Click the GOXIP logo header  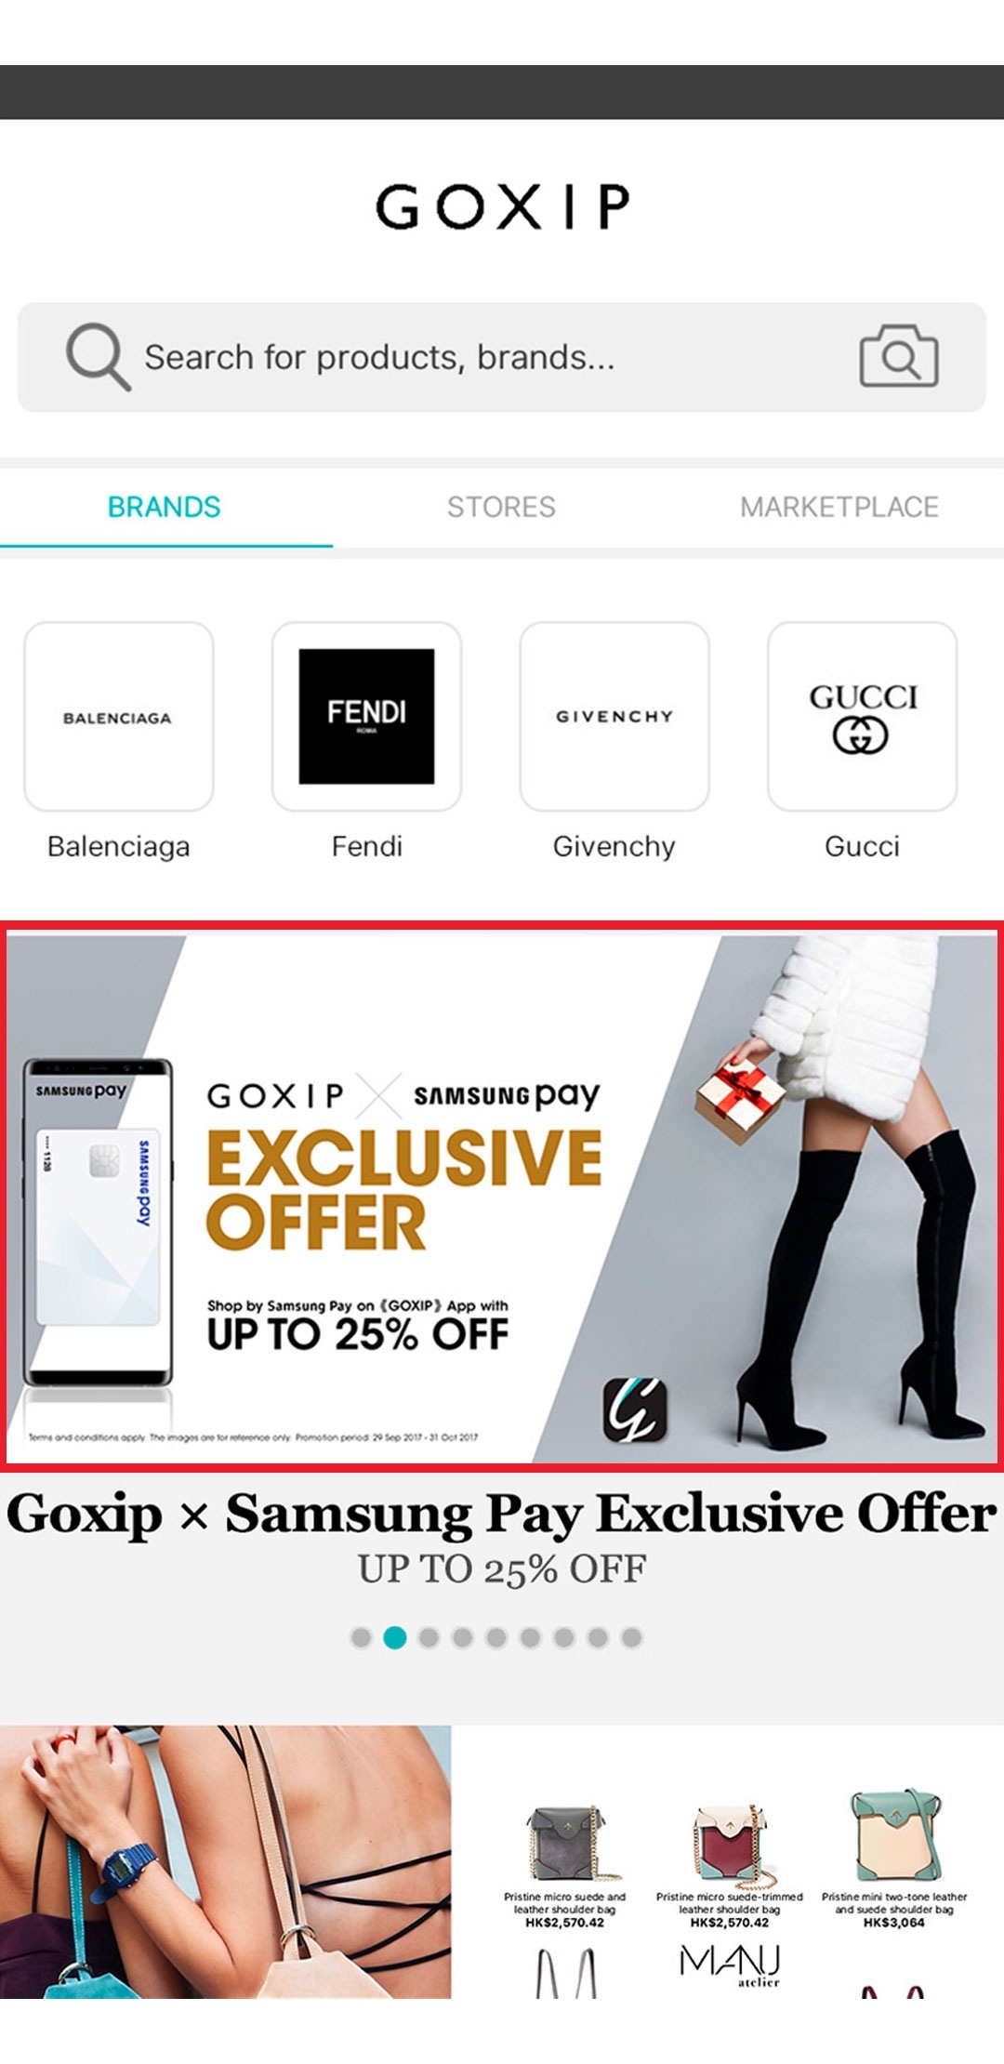click(502, 206)
